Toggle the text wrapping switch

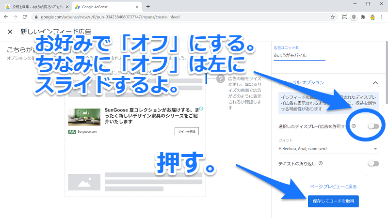coord(372,164)
